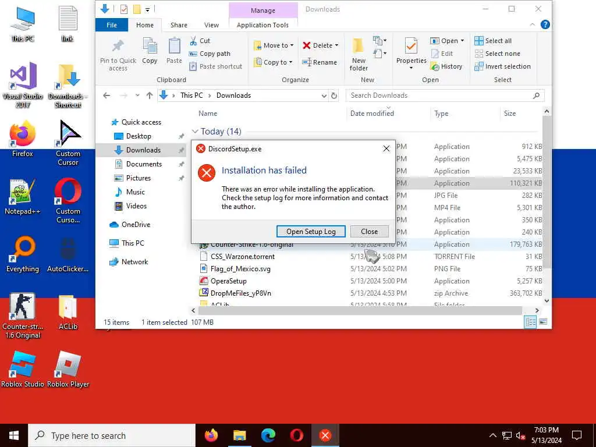Click the Manage contextual tab
The image size is (596, 447).
(263, 10)
